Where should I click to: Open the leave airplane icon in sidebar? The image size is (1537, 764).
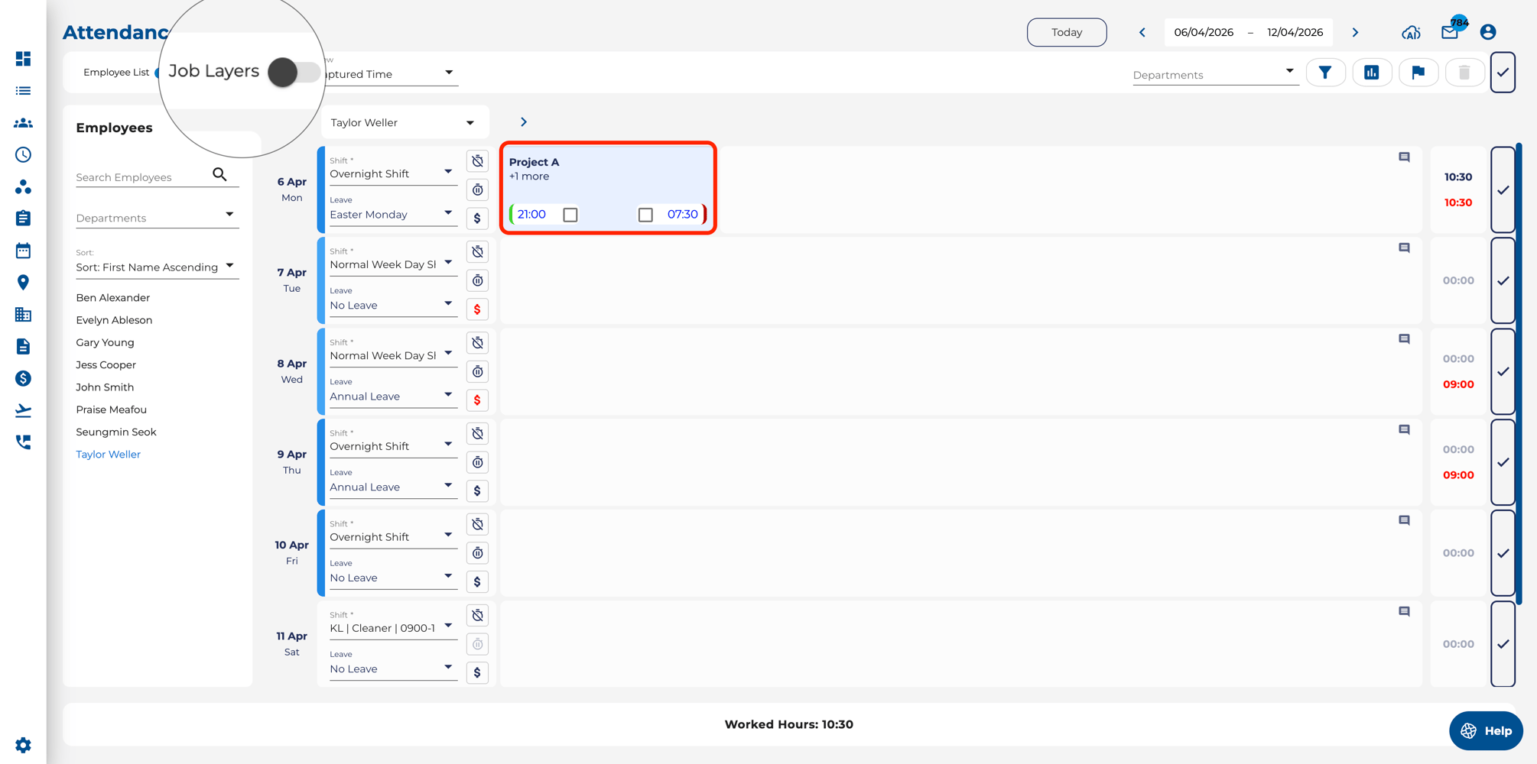tap(23, 410)
